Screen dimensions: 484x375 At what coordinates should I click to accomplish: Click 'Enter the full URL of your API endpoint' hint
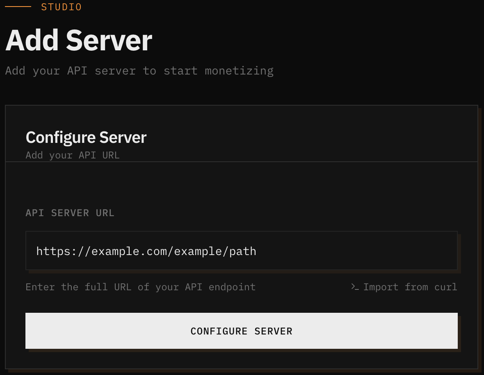tap(140, 287)
